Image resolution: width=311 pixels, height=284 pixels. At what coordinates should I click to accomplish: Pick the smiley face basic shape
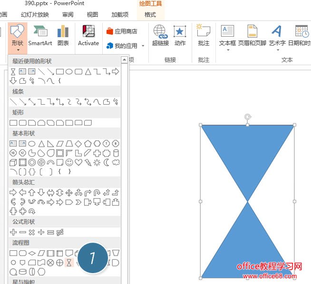[69, 162]
